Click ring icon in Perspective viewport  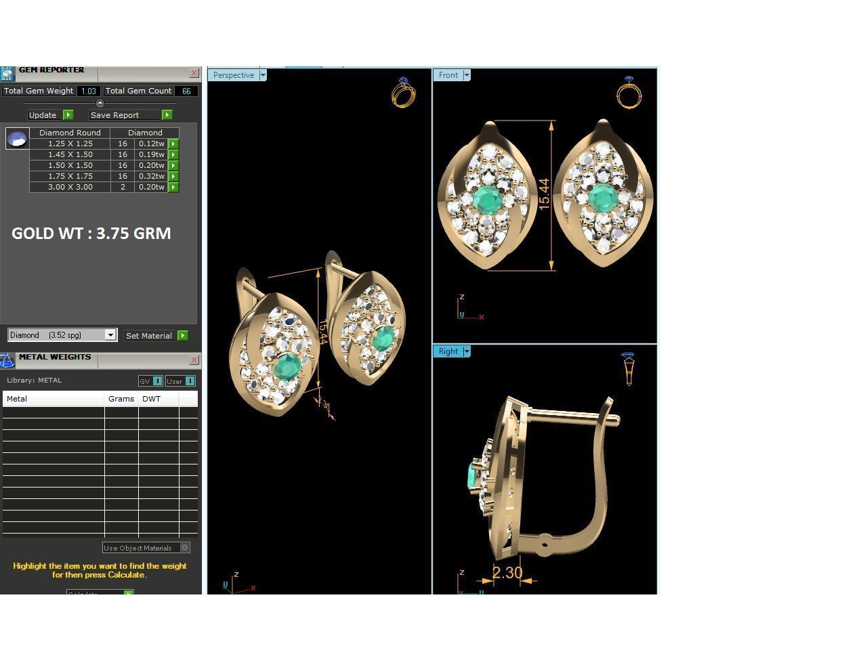click(403, 93)
